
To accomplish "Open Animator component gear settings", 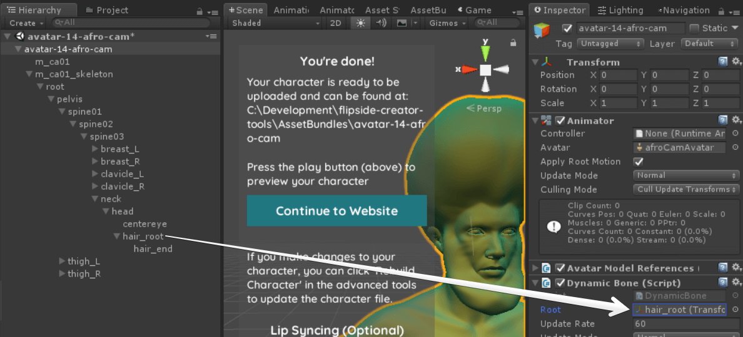I will point(736,120).
